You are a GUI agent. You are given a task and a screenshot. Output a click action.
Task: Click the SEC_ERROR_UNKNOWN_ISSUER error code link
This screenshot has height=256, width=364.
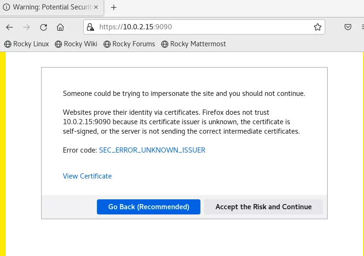[152, 150]
